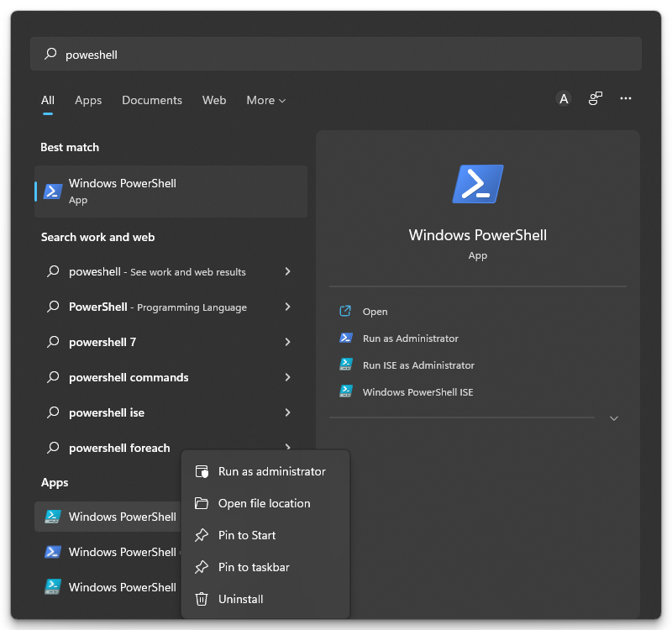672x630 pixels.
Task: Open Windows PowerShell best match result
Action: point(171,192)
